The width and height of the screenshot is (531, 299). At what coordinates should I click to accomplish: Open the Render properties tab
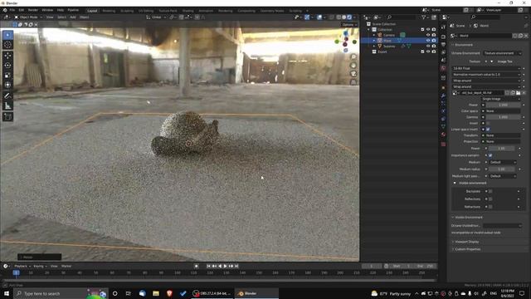click(443, 37)
